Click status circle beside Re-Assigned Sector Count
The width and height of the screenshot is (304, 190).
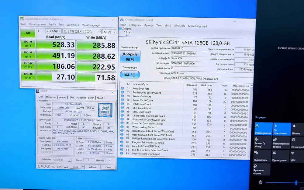(122, 92)
